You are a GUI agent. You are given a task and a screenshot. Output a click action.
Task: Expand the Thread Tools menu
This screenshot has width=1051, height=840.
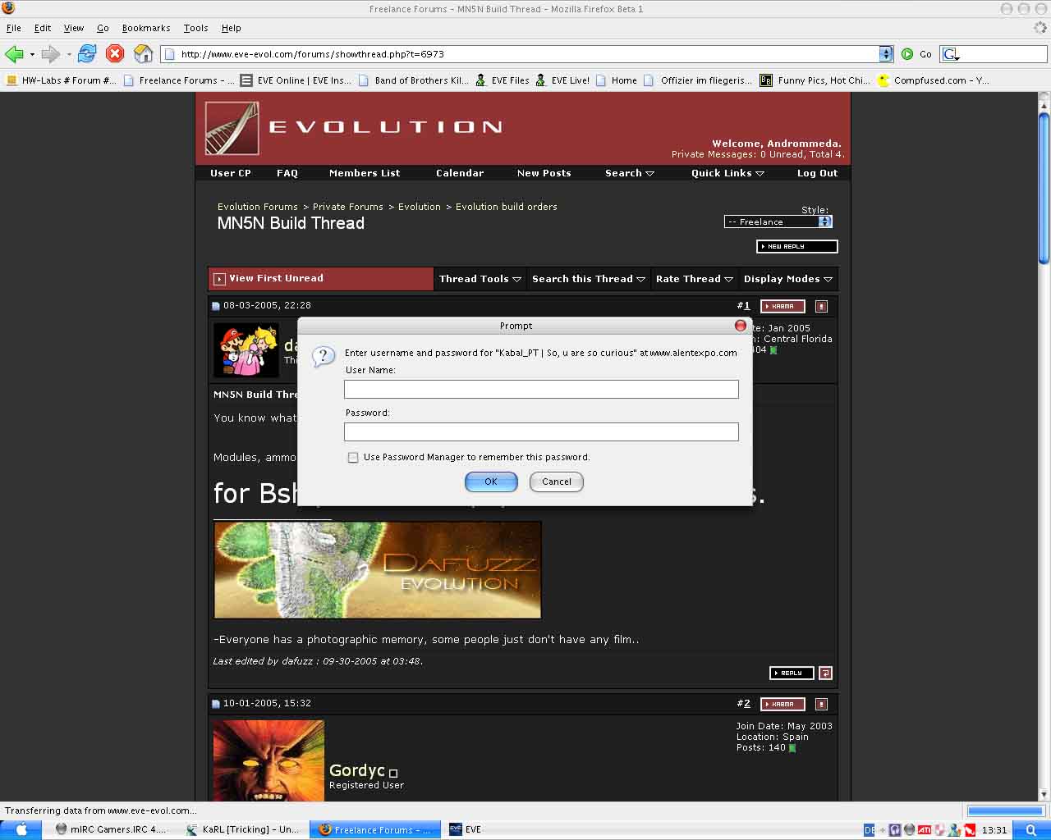[x=480, y=279]
